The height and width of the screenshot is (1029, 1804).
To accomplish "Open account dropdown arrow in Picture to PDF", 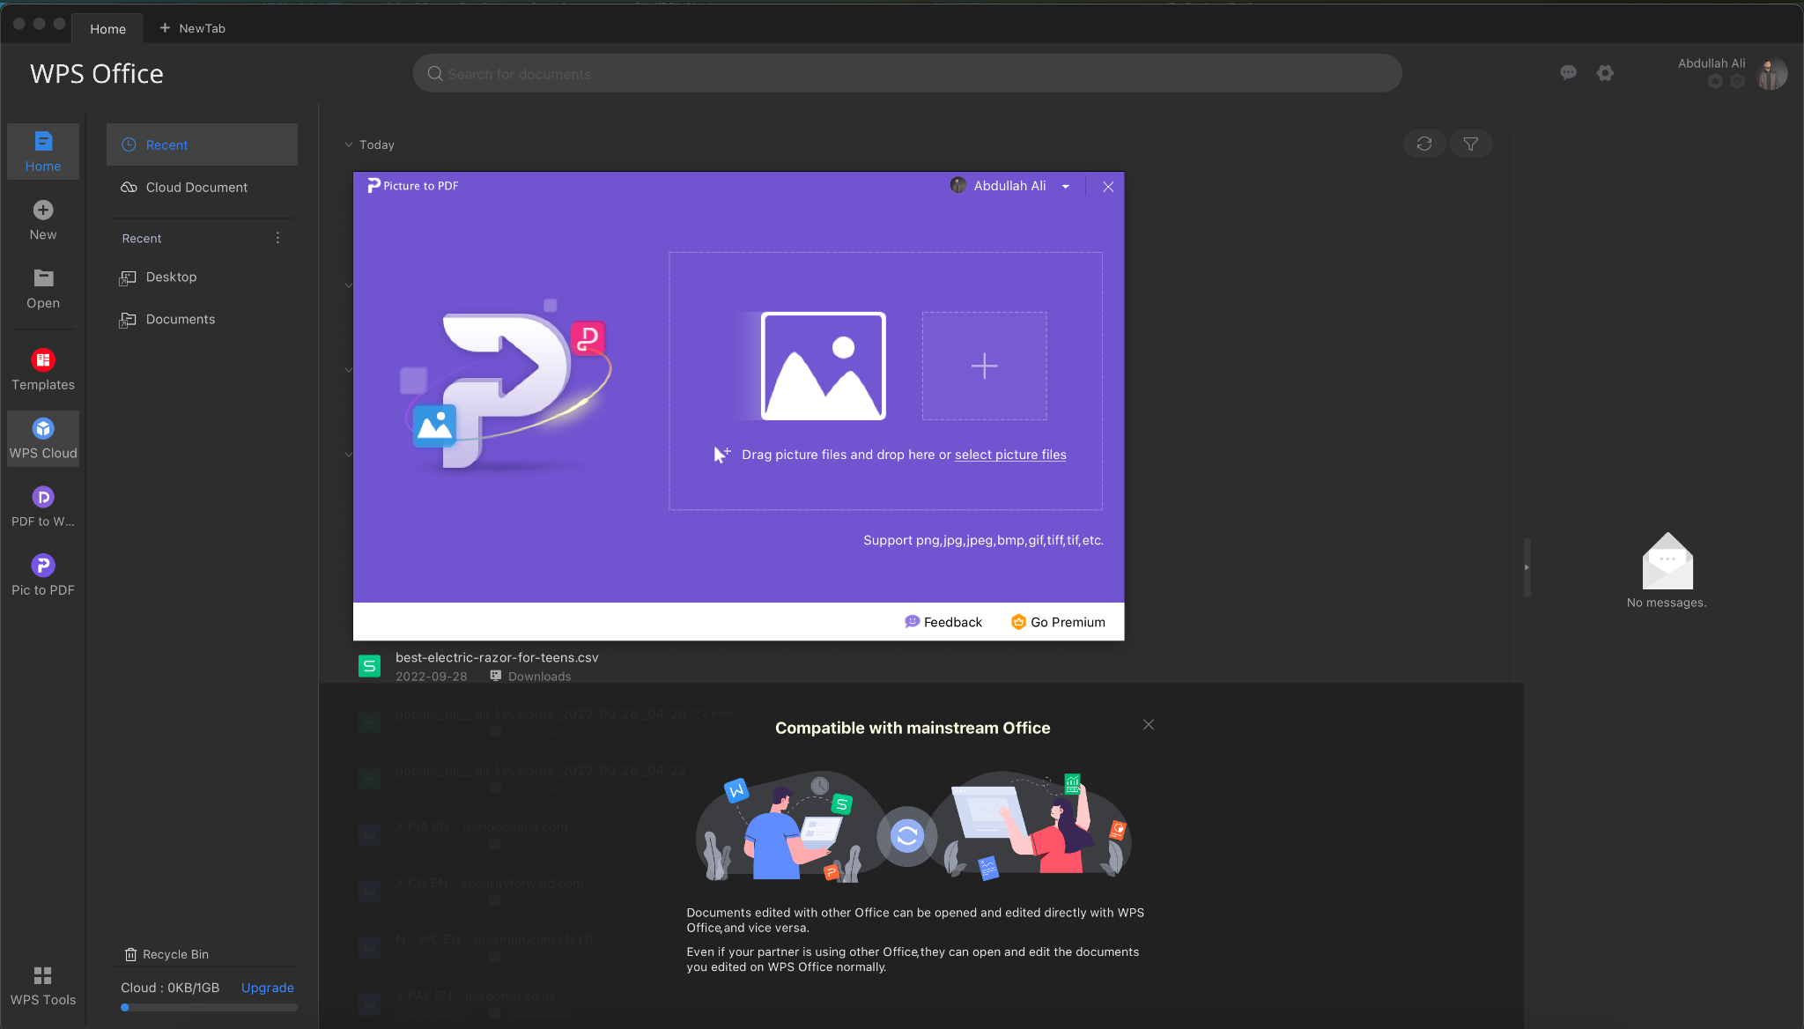I will pos(1066,187).
